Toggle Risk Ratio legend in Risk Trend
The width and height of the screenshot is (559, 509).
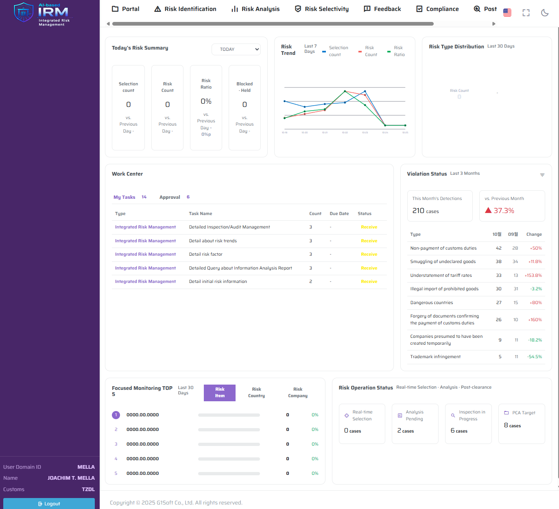[x=396, y=51]
